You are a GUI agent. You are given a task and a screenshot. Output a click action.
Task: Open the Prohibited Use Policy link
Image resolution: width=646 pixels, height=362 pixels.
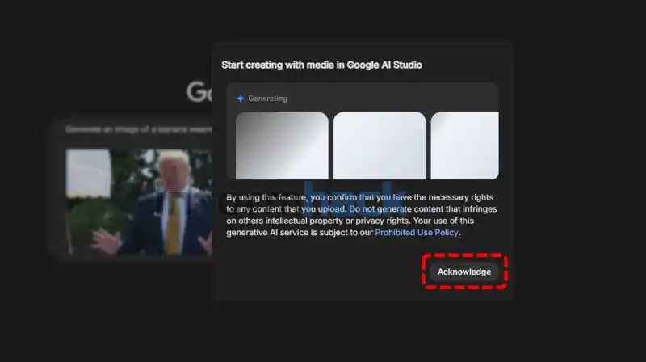[x=417, y=233]
